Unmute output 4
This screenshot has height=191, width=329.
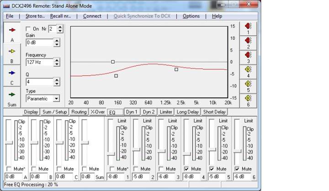click(186, 169)
